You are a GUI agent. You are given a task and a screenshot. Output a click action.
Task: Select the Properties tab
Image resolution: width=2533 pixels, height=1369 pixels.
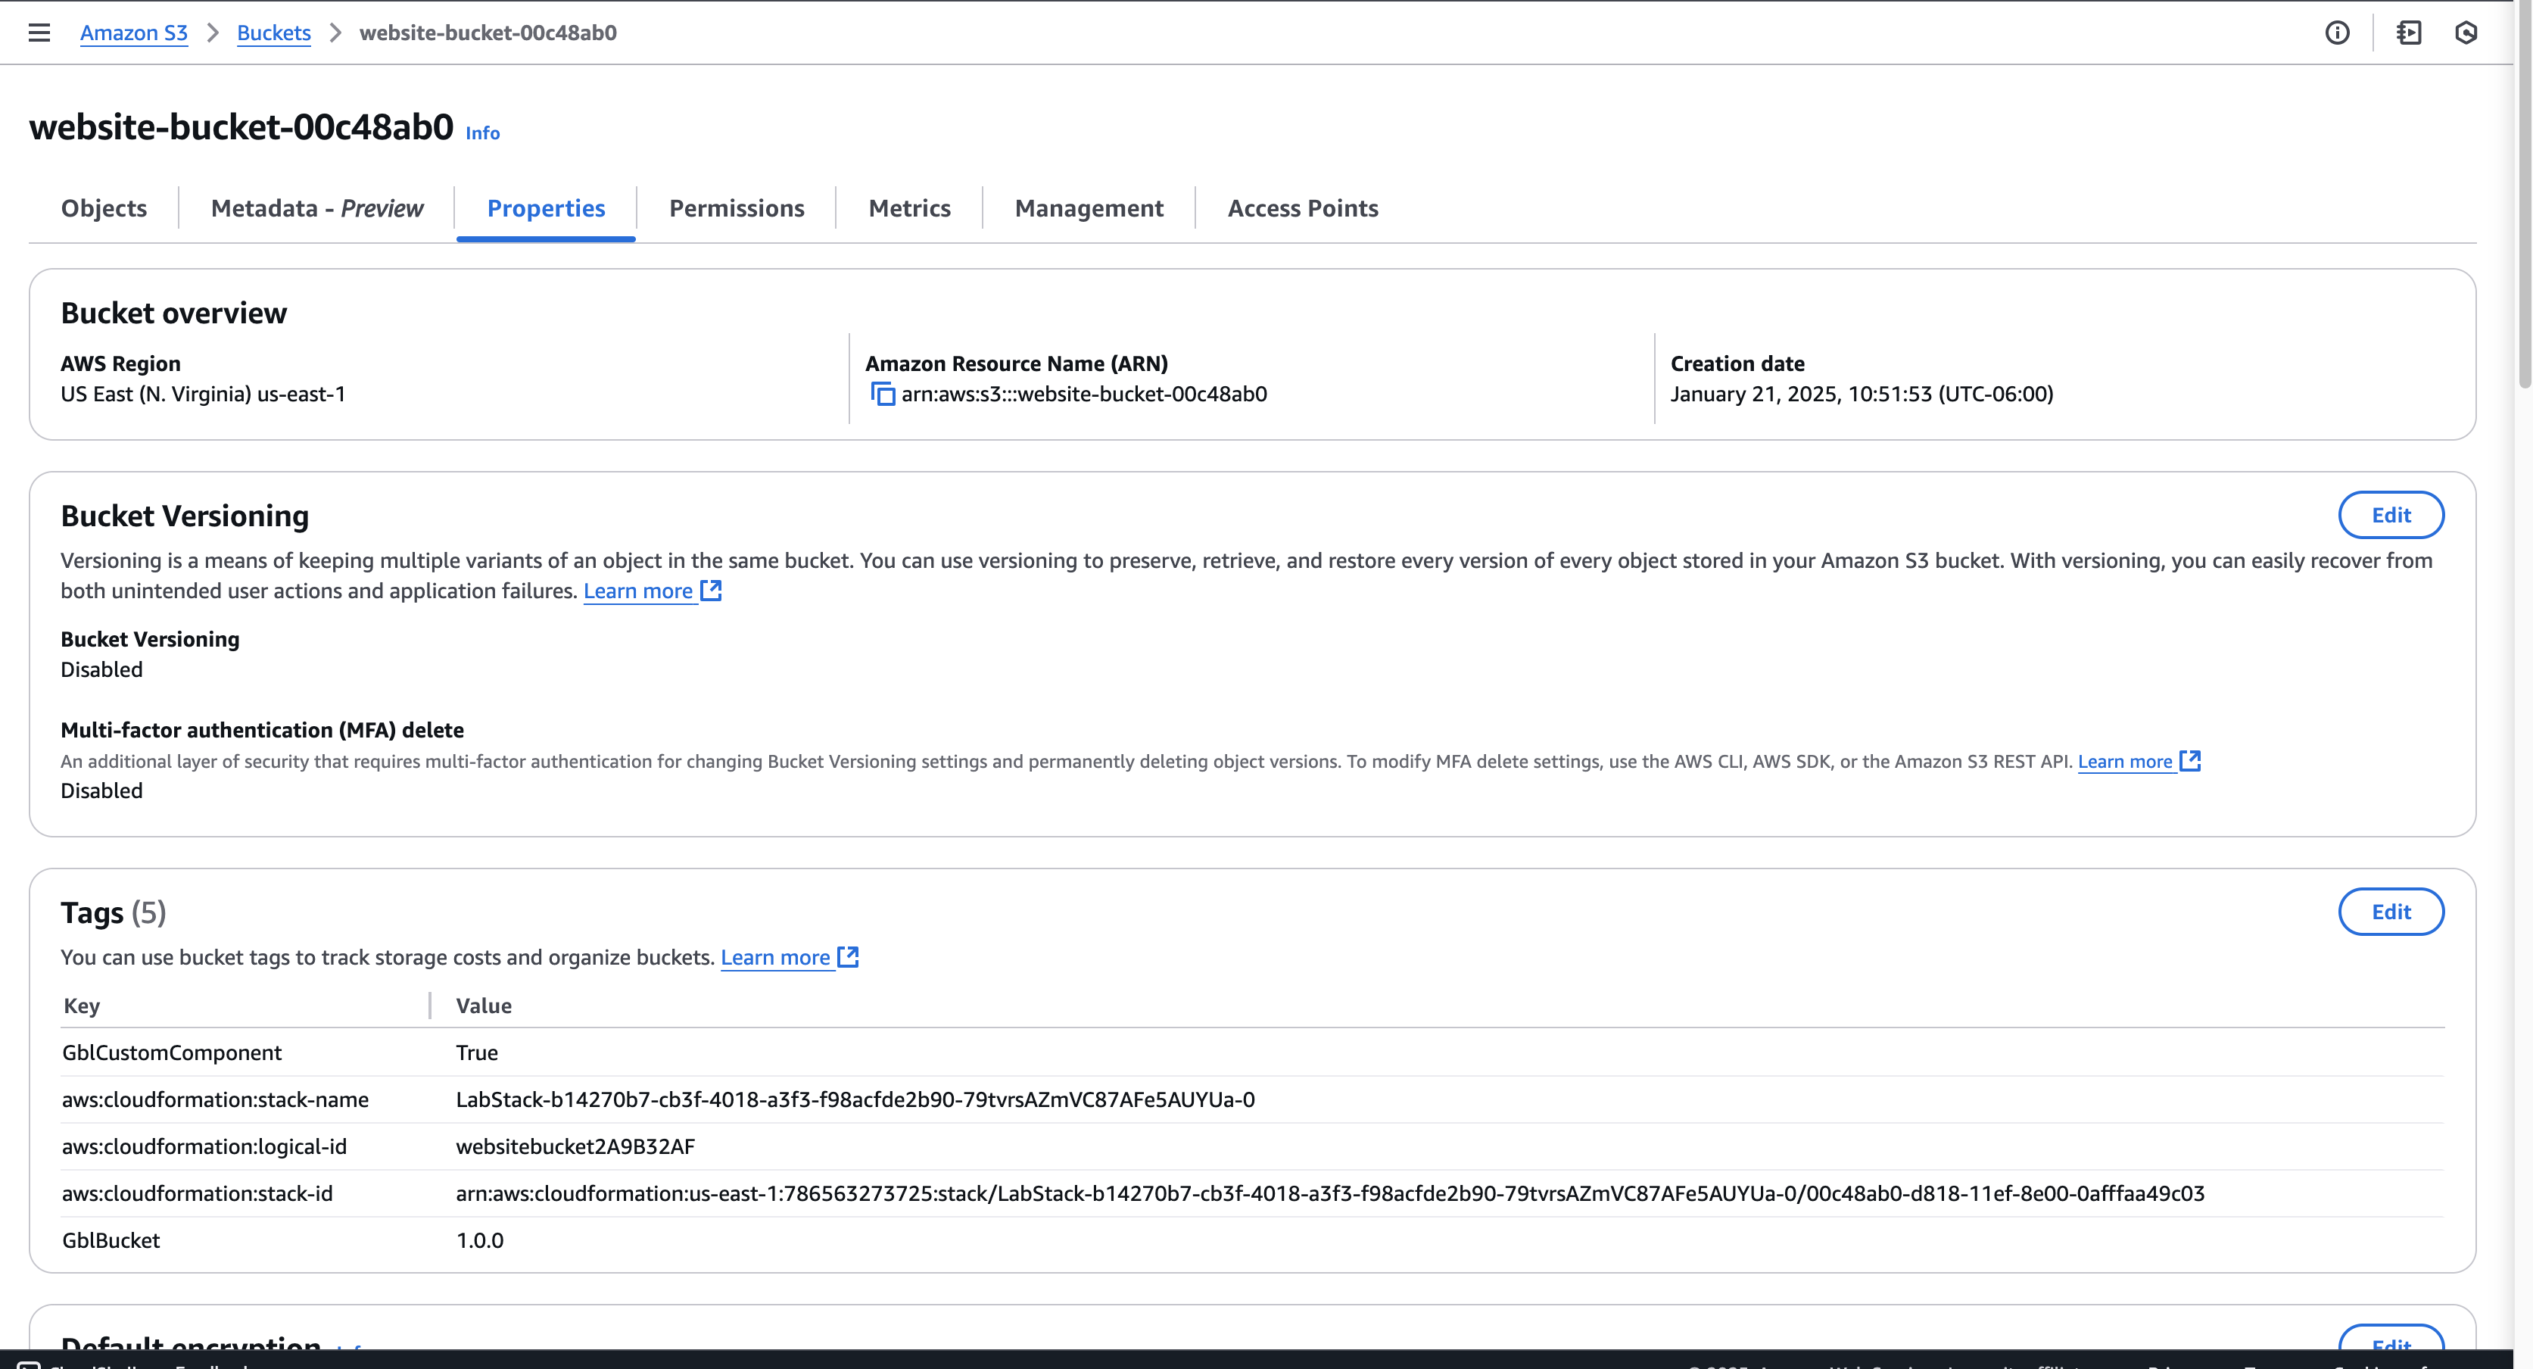tap(546, 208)
